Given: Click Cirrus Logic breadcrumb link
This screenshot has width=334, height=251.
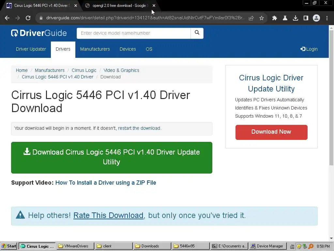Looking at the screenshot, I should (x=84, y=70).
